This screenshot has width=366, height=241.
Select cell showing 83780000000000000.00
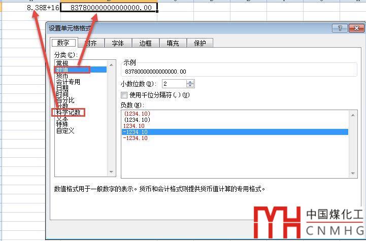(x=109, y=8)
